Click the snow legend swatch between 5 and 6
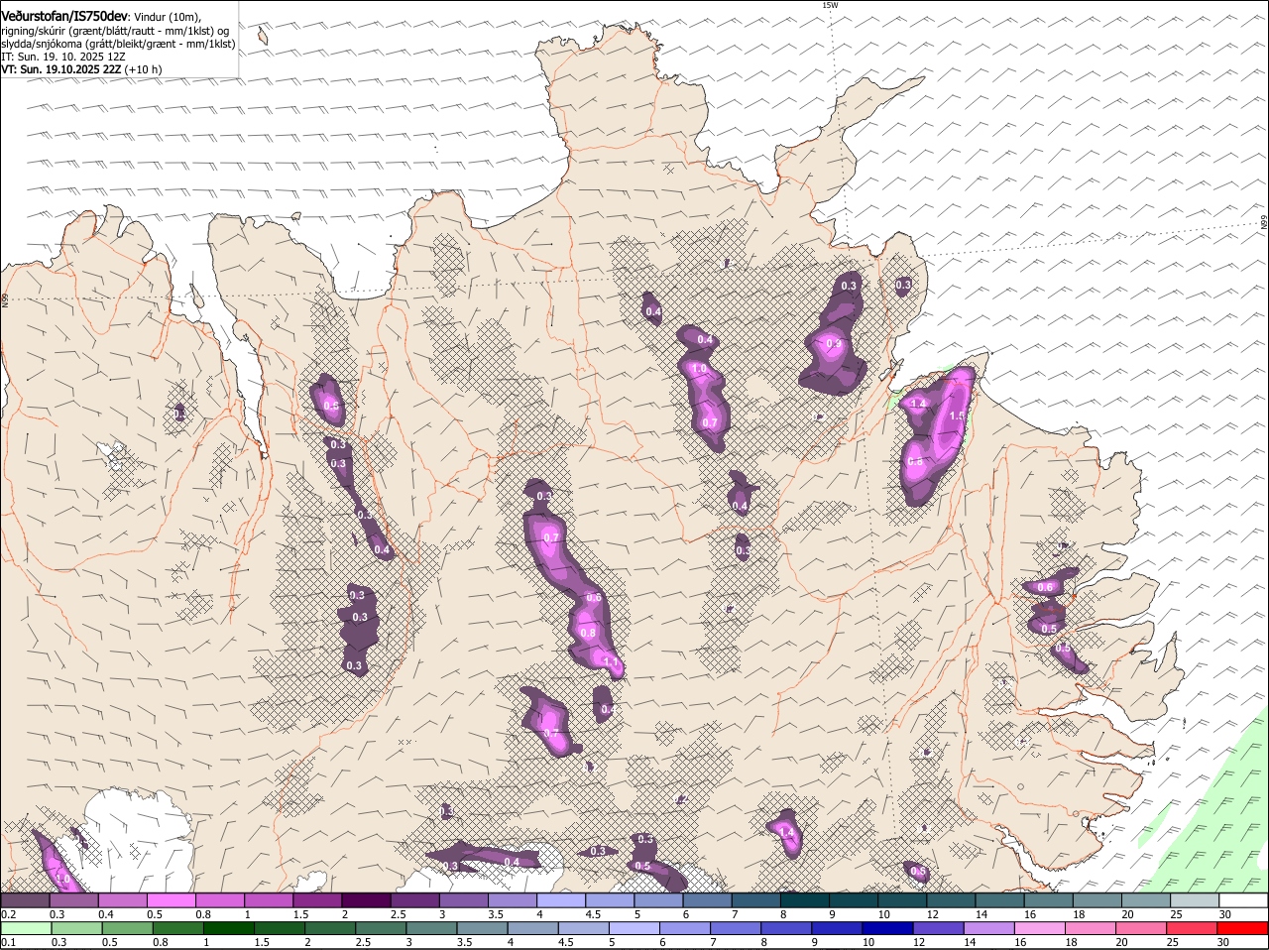Image resolution: width=1269 pixels, height=950 pixels. (658, 900)
